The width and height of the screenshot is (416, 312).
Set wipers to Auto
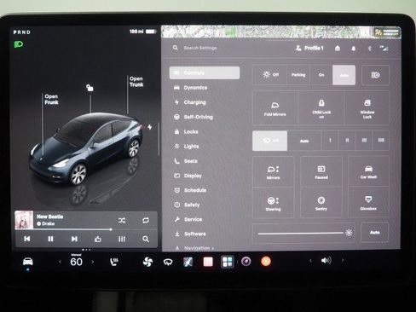[304, 141]
